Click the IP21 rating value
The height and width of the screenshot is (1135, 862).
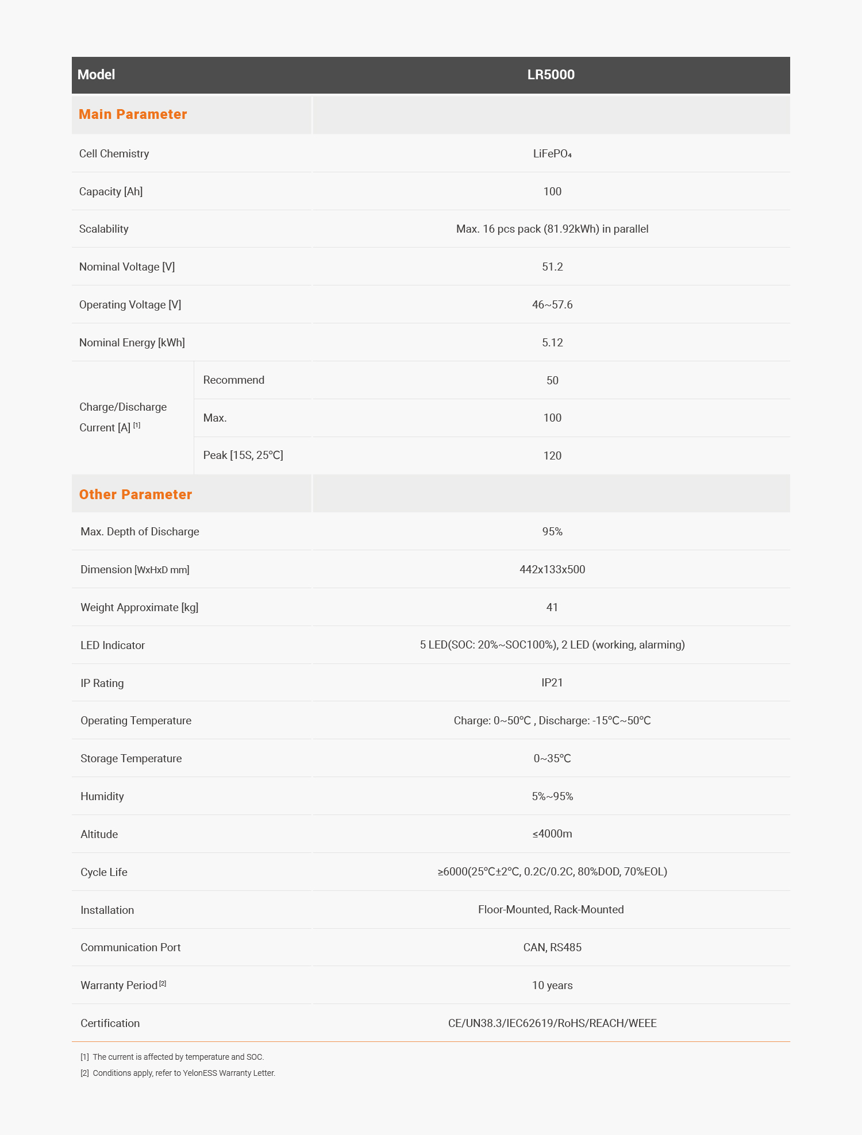click(552, 683)
